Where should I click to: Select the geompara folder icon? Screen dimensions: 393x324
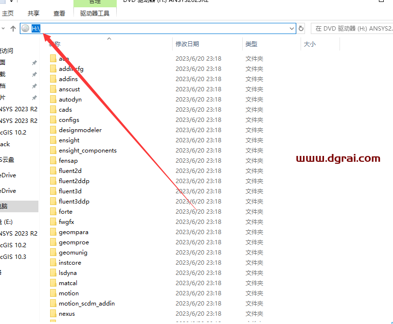pos(53,232)
